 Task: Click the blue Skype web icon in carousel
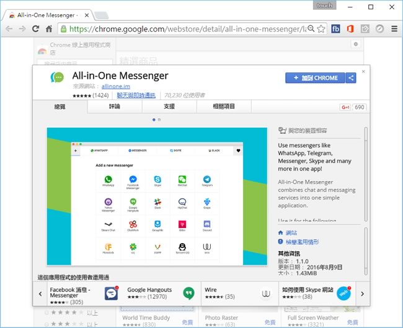pos(343,293)
